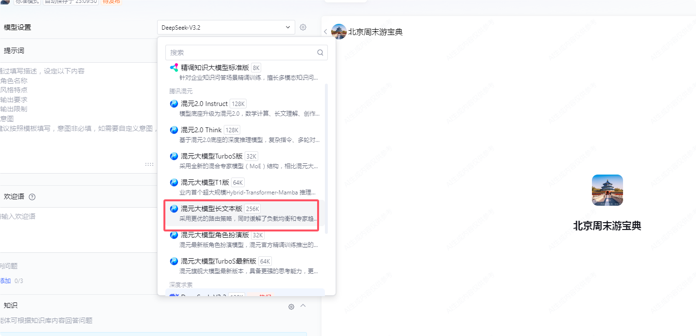Choose 混元大模型TurboS版 from model list
This screenshot has width=696, height=336.
pyautogui.click(x=245, y=161)
